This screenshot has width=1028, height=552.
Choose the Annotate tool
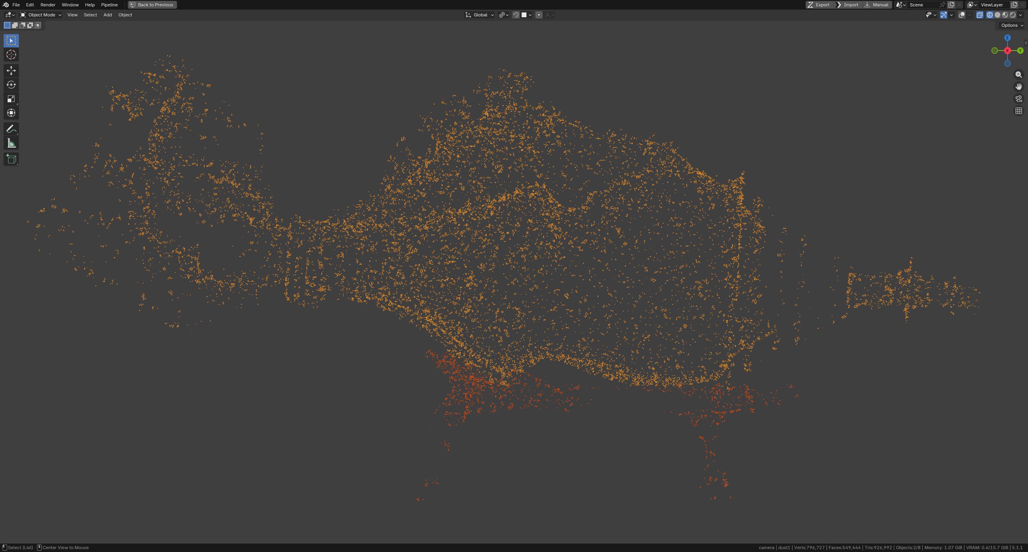pos(11,129)
